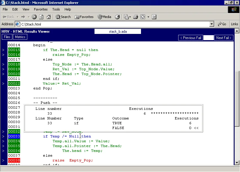Click the FALSE outcome in the tooltip
Screen dimensions: 240x172
tap(118, 128)
